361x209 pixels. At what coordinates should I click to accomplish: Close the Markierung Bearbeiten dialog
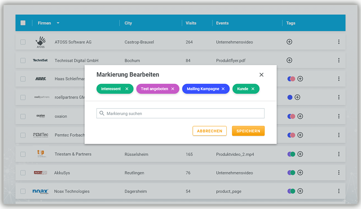tap(261, 75)
